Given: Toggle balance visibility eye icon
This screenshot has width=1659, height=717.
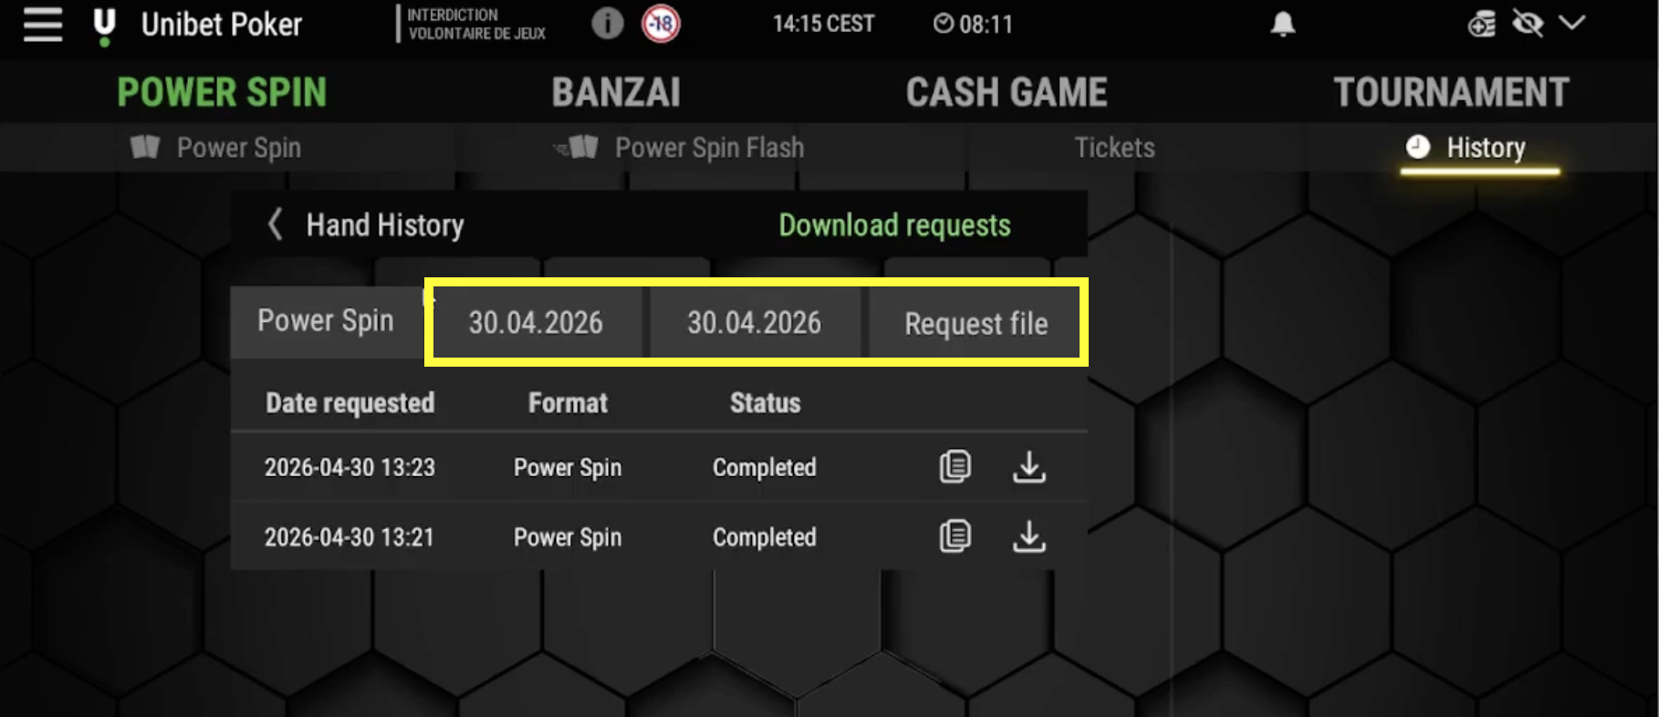Looking at the screenshot, I should coord(1528,24).
